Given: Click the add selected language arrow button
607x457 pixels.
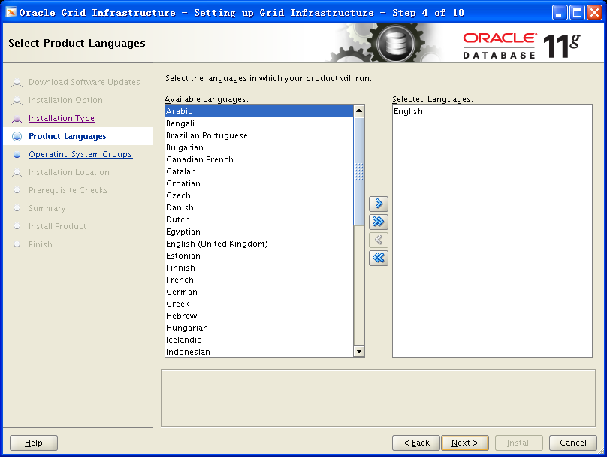Looking at the screenshot, I should (378, 204).
